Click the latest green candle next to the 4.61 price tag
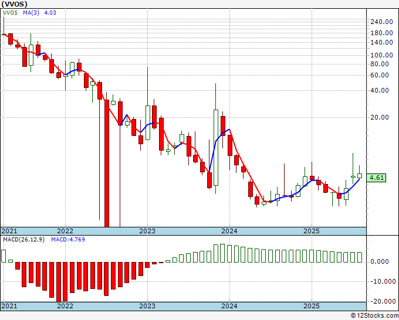This screenshot has width=399, height=320. (x=360, y=176)
